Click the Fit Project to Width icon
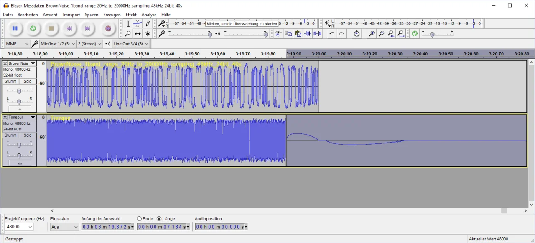 coord(401,34)
